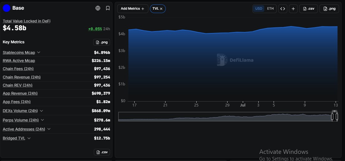Expand Bridged TVL breakdown
The width and height of the screenshot is (345, 161).
[x=29, y=138]
